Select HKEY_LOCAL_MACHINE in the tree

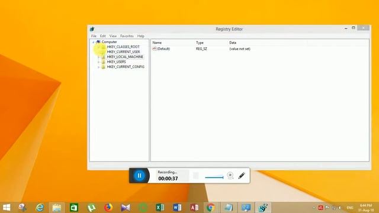pos(125,57)
